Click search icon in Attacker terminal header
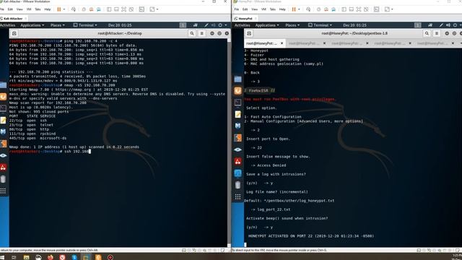Viewport: 462px width, 260px height. click(x=192, y=33)
